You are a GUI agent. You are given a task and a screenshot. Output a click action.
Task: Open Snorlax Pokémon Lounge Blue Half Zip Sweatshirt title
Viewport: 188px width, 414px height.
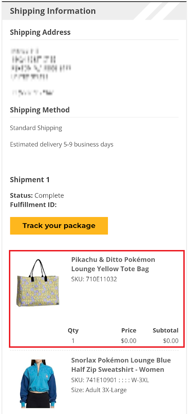(x=121, y=365)
